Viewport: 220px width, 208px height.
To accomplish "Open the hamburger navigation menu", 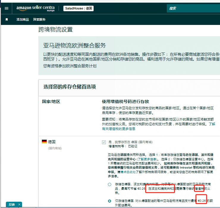I will [7, 8].
